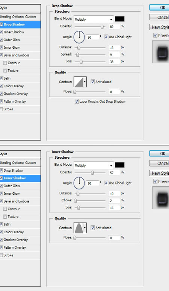Click the Drop Shadow Spread slider handle

pos(77,55)
